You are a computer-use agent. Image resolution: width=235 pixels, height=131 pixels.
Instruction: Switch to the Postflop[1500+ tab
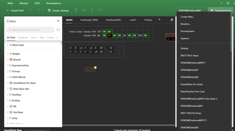[113, 20]
